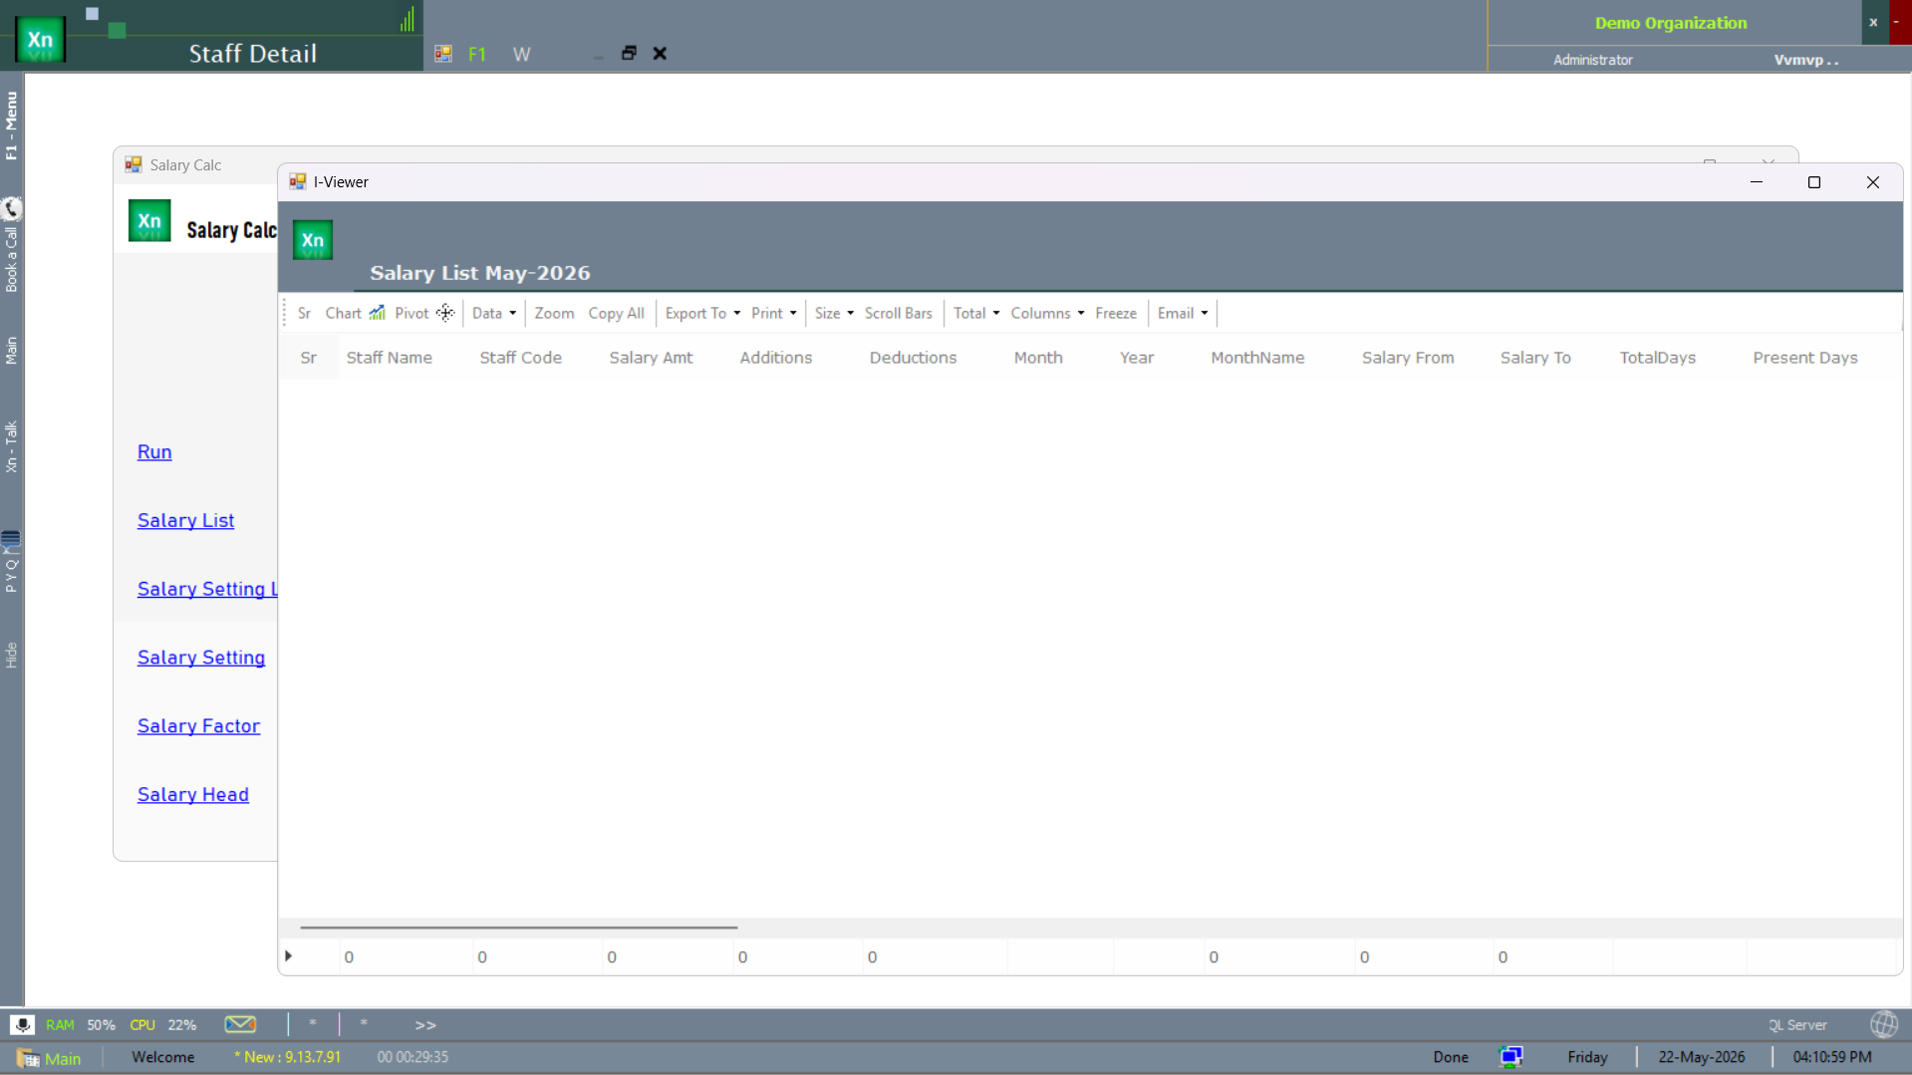This screenshot has width=1912, height=1075.
Task: Open the Xn - Talk side tab
Action: [11, 446]
